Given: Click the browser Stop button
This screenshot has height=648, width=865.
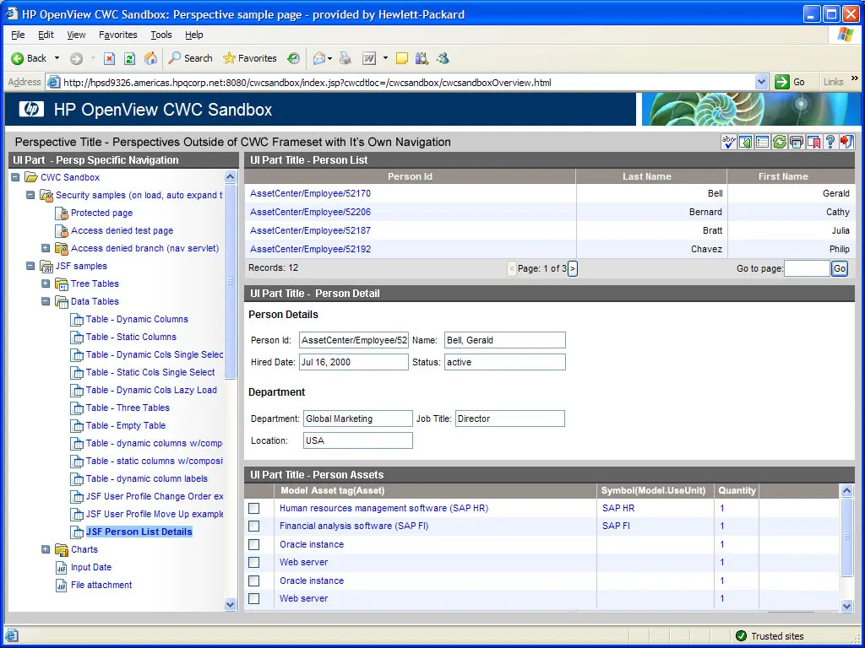Looking at the screenshot, I should (x=109, y=58).
